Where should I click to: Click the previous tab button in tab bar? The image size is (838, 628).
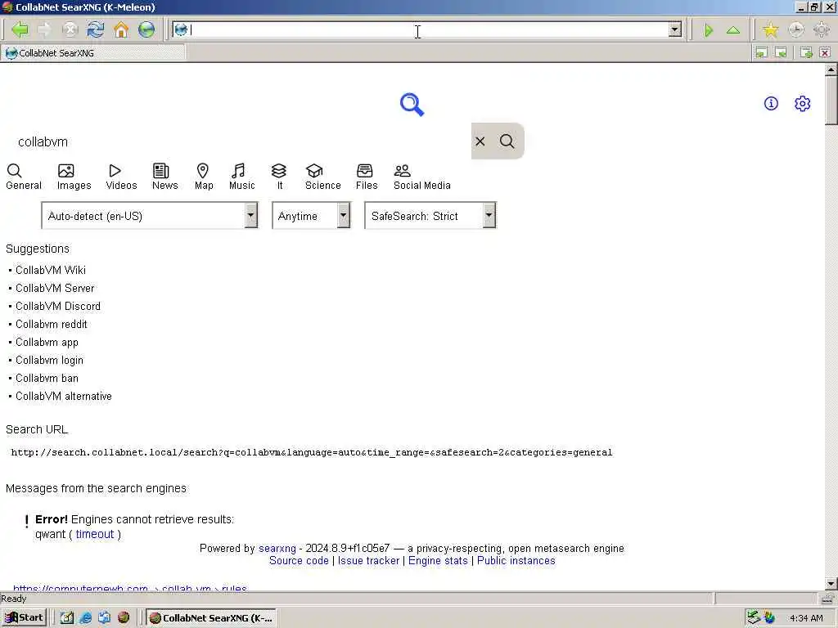[x=761, y=52]
